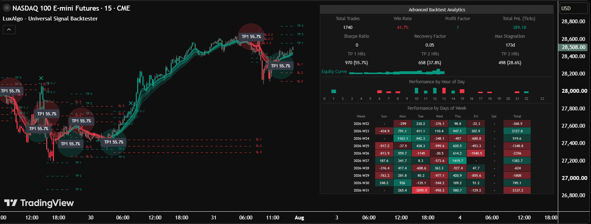
Task: Click the 791.1 cell in week 2026-W23
Action: coord(402,131)
